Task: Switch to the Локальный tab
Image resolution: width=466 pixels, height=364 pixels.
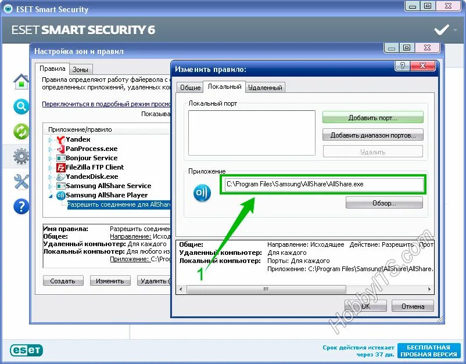Action: click(x=224, y=87)
